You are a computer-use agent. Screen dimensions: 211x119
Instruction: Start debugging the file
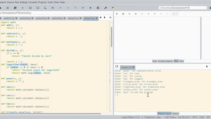[53, 8]
